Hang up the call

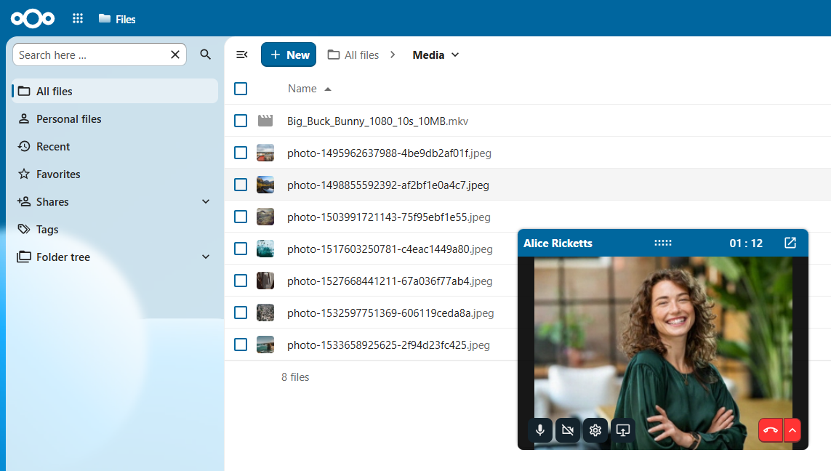point(771,430)
